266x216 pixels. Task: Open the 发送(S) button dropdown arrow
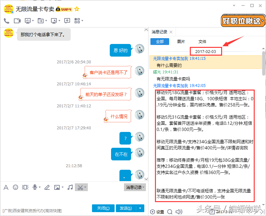pyautogui.click(x=140, y=208)
